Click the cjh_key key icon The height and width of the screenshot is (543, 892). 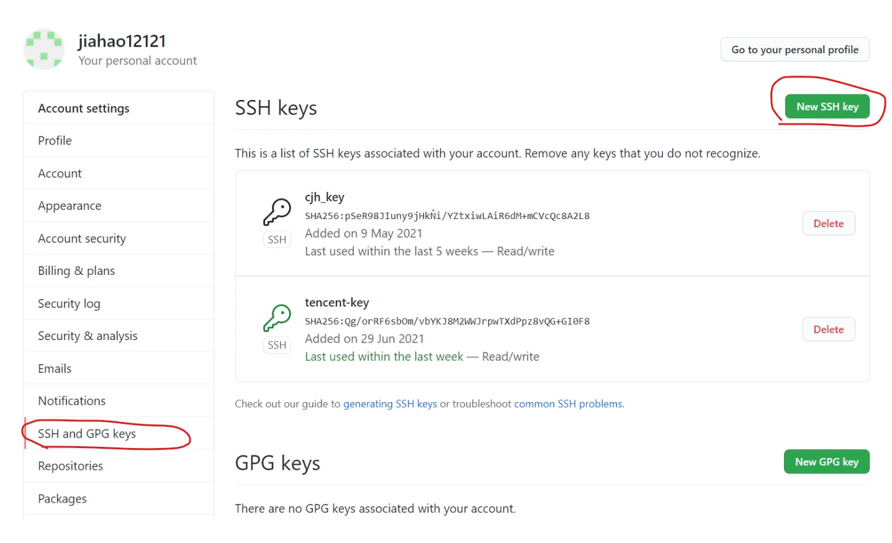click(x=277, y=212)
